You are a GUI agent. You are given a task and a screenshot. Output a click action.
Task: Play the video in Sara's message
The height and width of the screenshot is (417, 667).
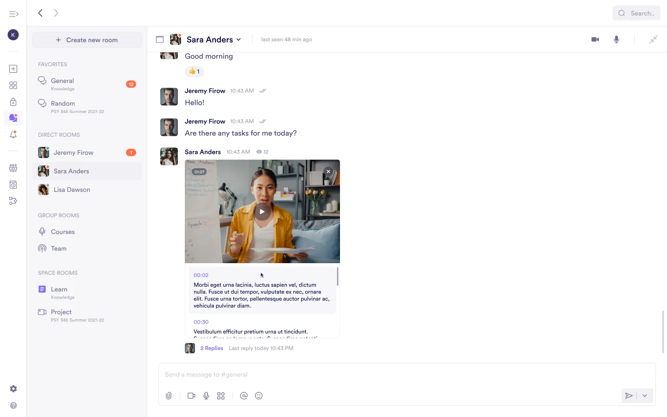[x=262, y=212]
